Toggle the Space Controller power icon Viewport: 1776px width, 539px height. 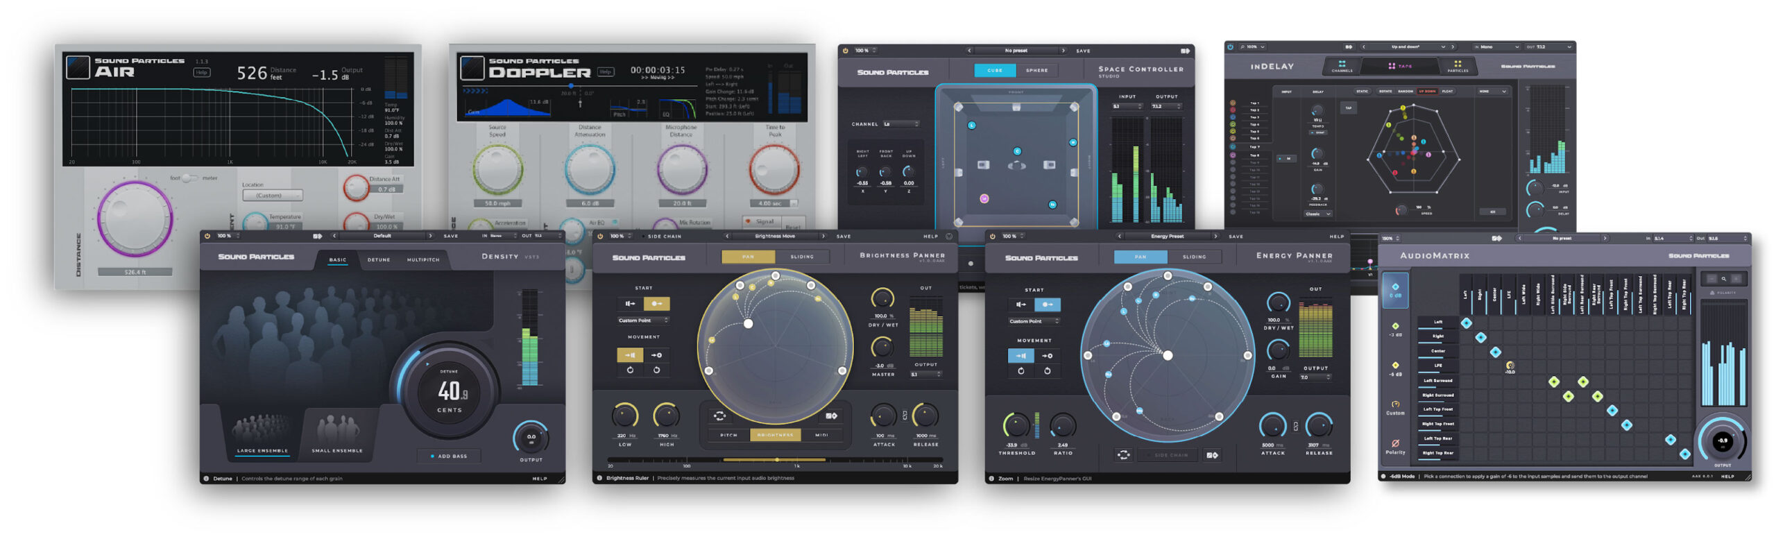[x=845, y=51]
